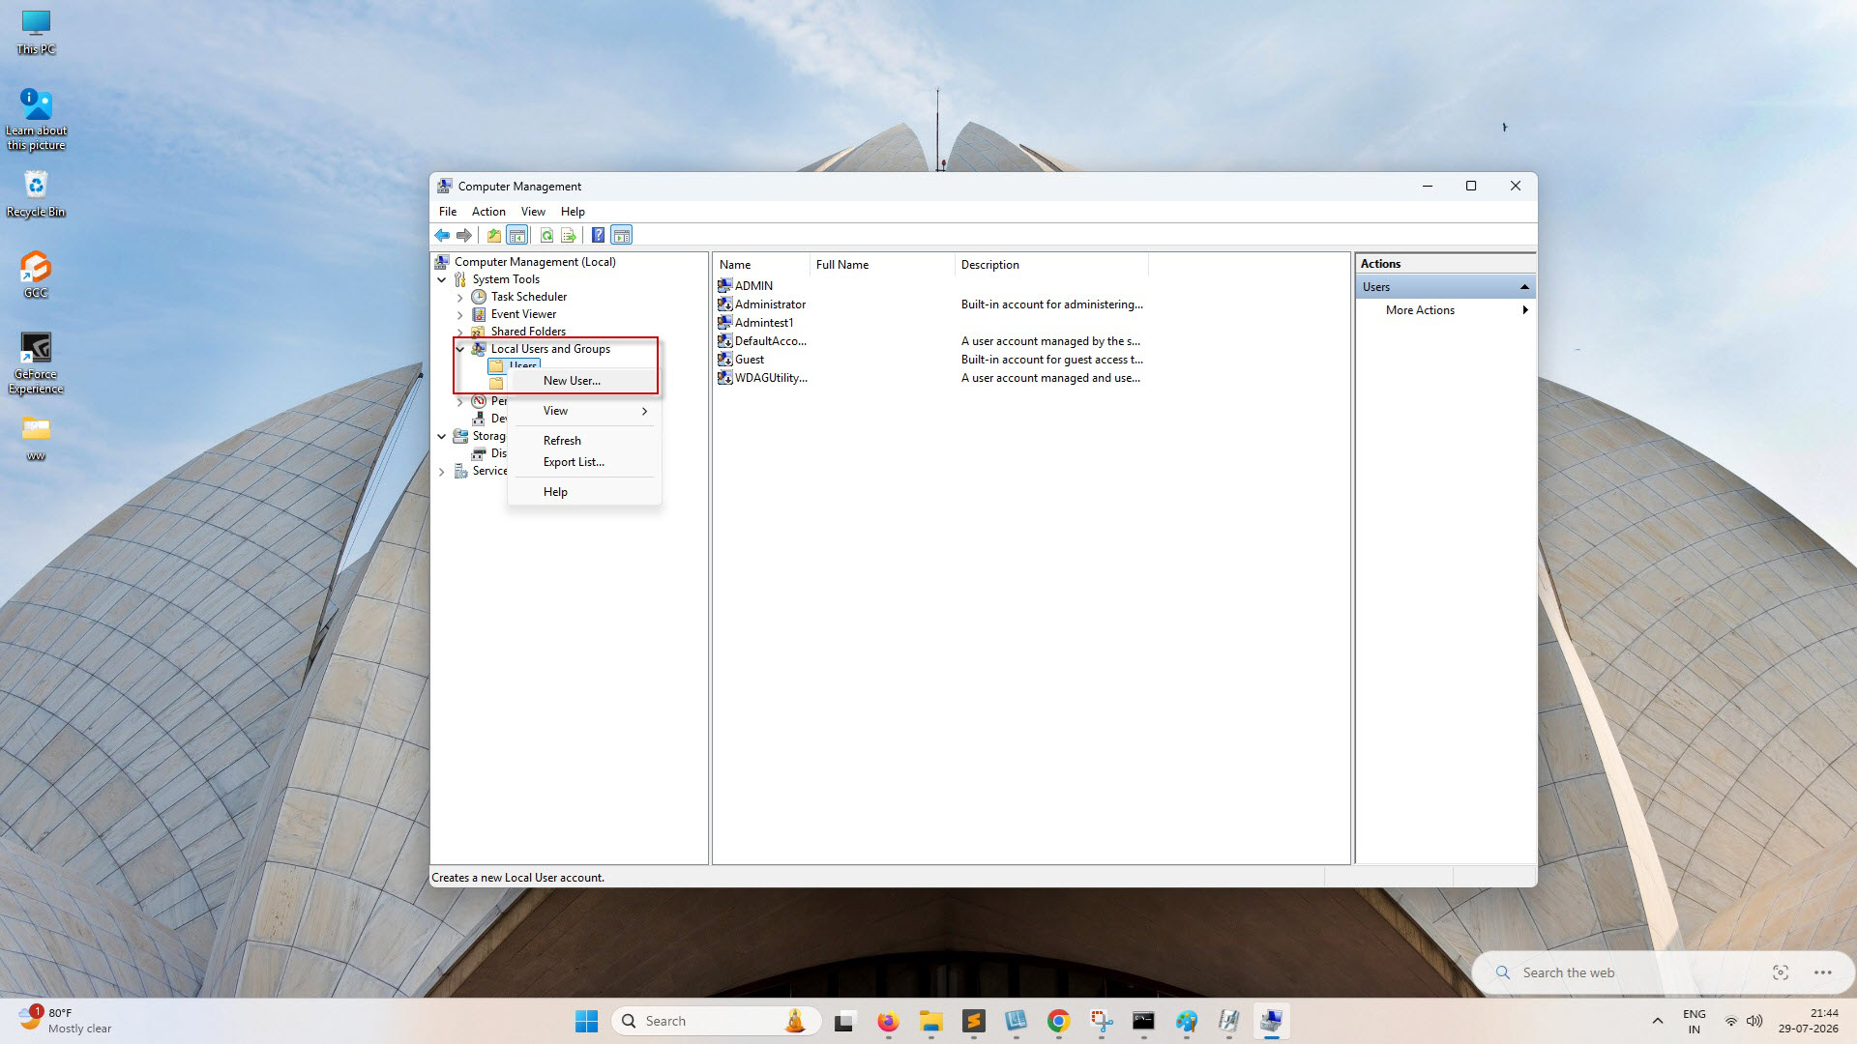The height and width of the screenshot is (1044, 1857).
Task: Open the Action menu
Action: tap(488, 212)
